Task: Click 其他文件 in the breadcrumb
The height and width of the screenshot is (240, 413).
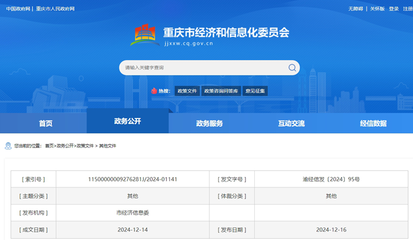Action: click(x=107, y=146)
